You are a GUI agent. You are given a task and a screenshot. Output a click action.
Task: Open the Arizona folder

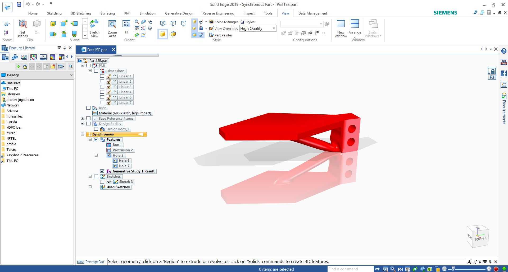[12, 111]
